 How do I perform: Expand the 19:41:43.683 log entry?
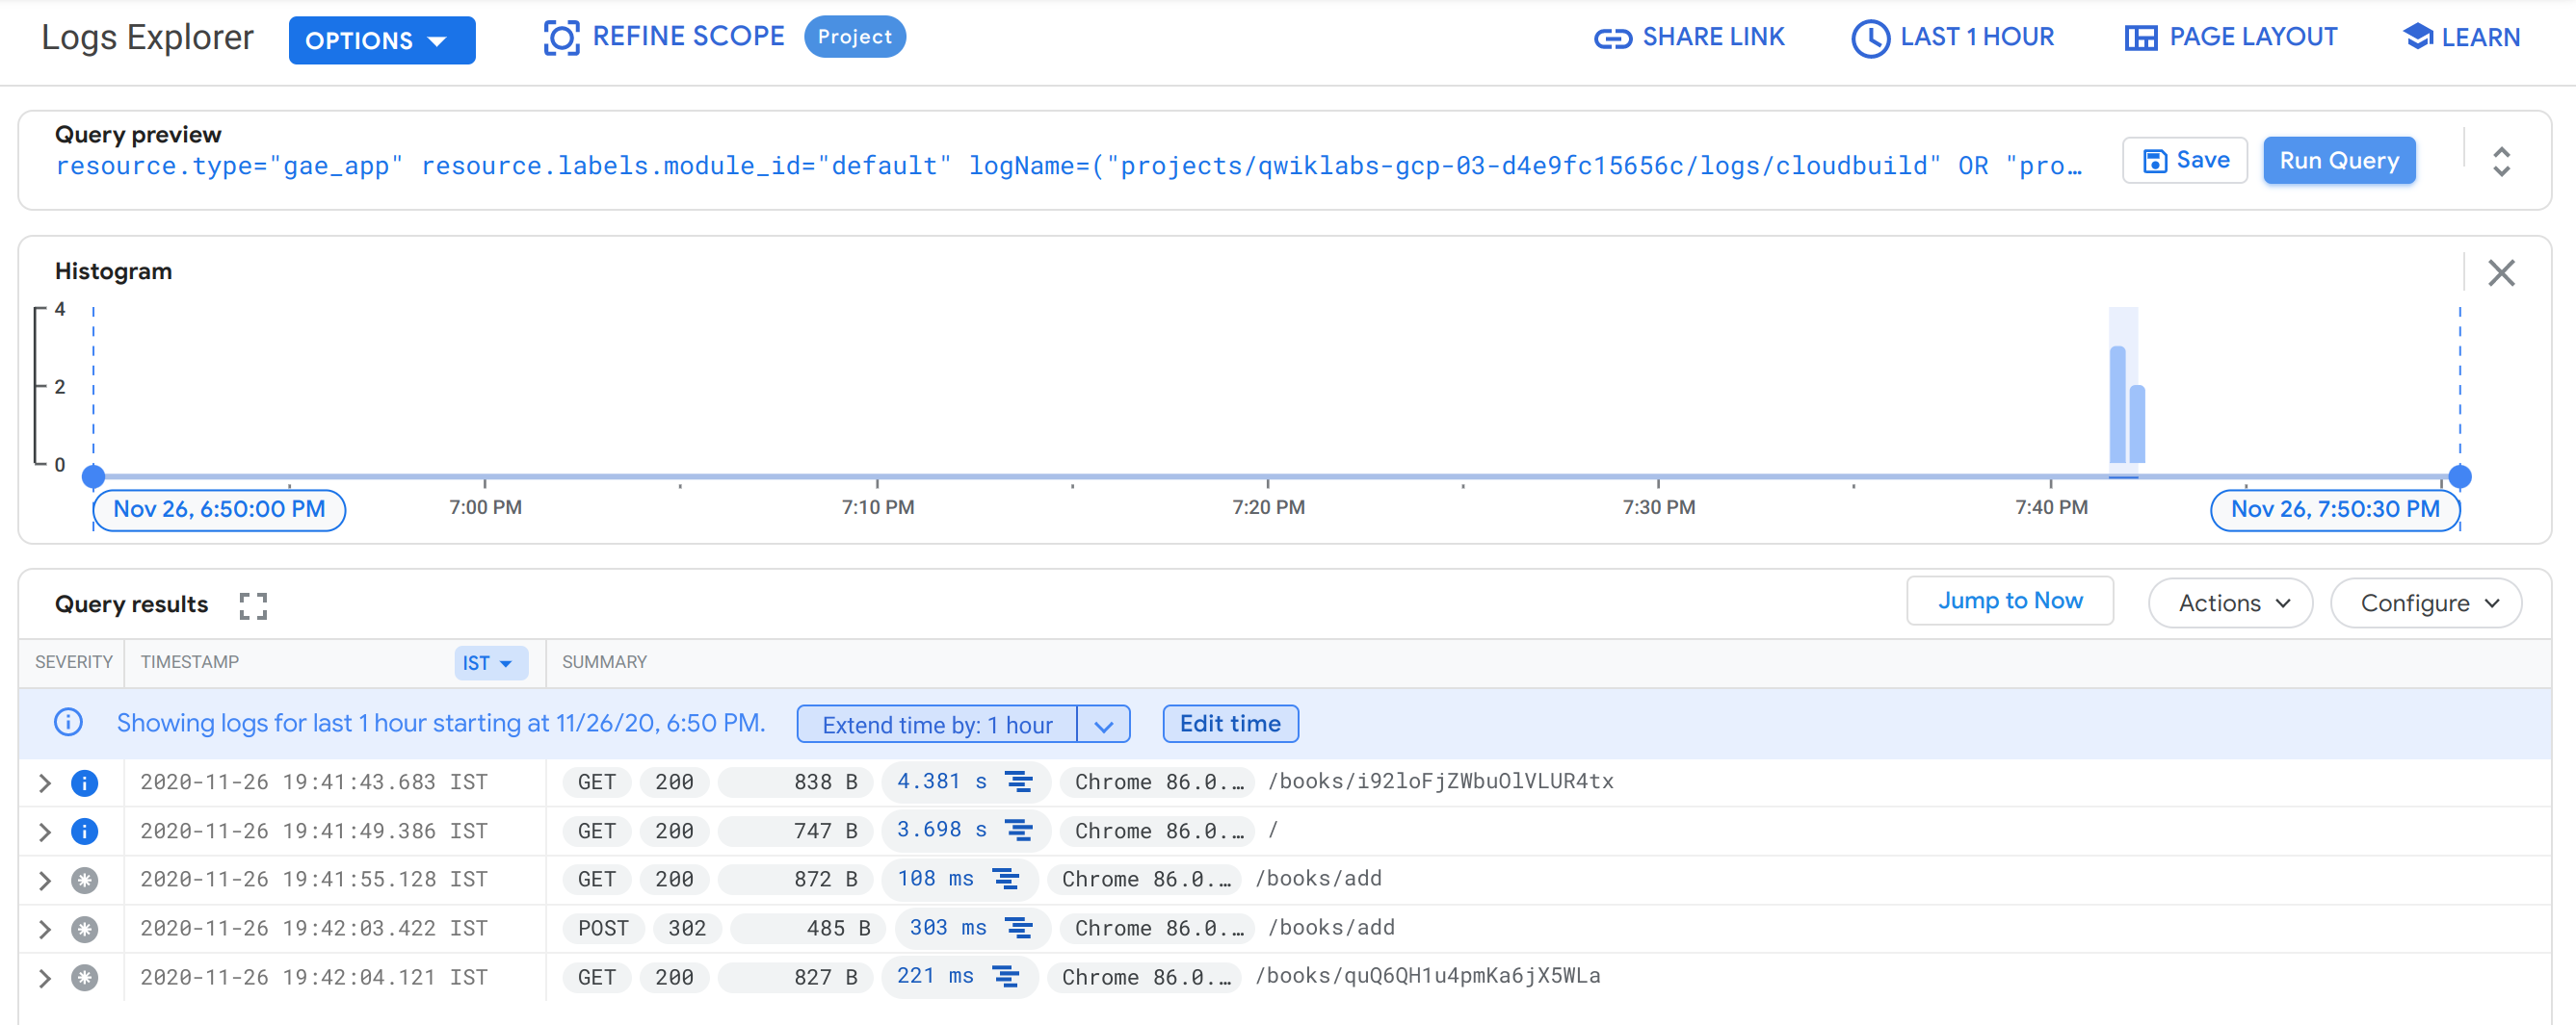click(44, 782)
